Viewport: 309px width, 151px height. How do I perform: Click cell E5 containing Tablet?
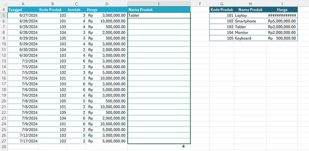pyautogui.click(x=159, y=15)
